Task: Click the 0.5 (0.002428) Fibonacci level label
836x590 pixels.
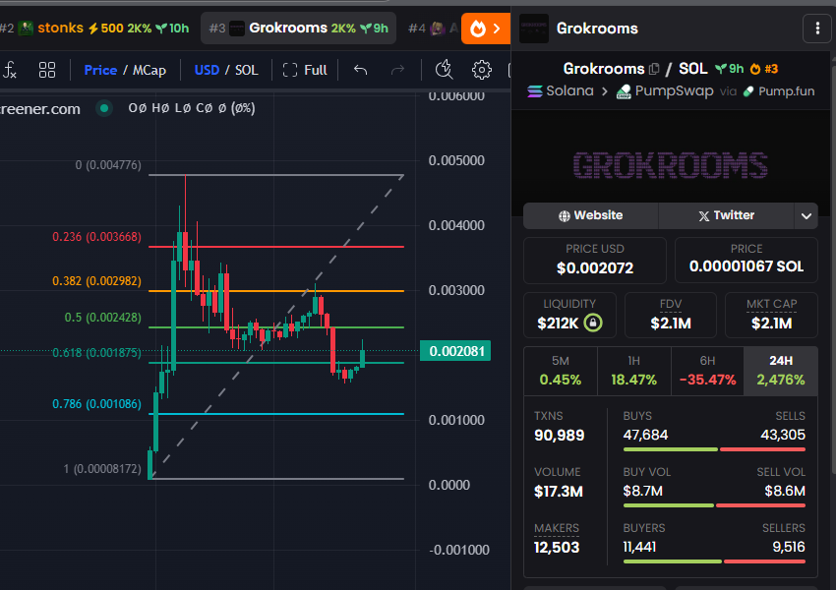Action: [103, 317]
